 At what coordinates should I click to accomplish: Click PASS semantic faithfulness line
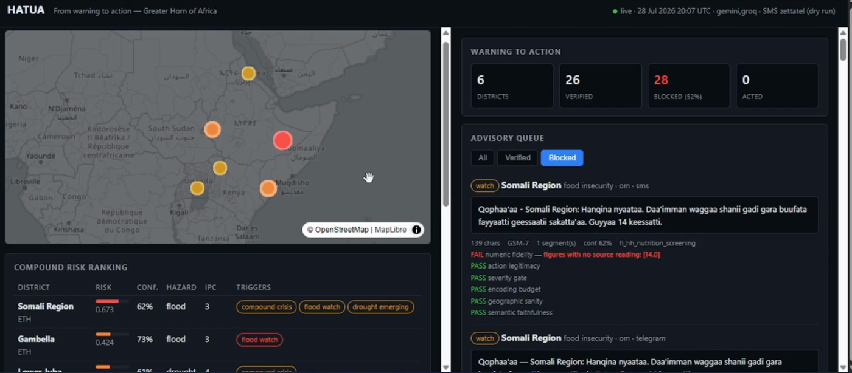pos(512,313)
